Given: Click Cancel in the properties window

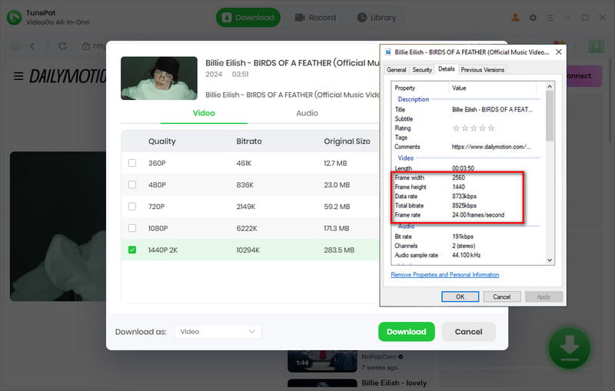Looking at the screenshot, I should (502, 297).
